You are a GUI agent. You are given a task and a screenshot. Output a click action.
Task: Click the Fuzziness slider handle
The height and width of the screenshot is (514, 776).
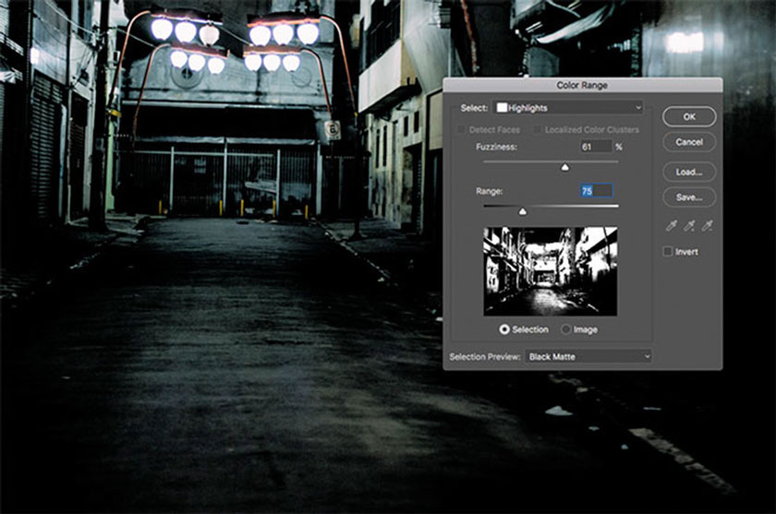pos(564,167)
